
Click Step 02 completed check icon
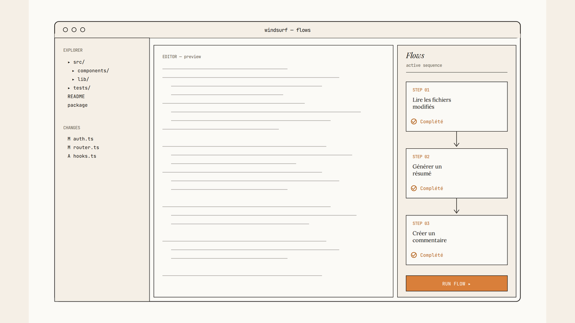(414, 188)
